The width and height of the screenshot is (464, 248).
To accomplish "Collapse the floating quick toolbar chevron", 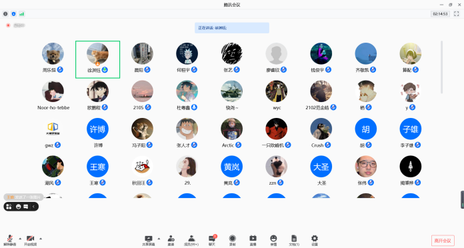I will coord(33,207).
